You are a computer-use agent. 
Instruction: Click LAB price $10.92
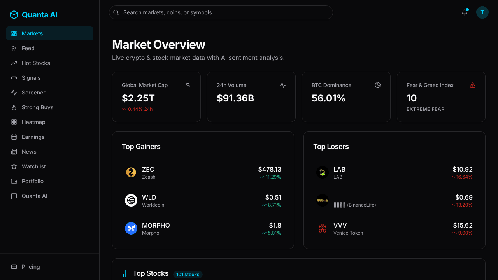[463, 170]
